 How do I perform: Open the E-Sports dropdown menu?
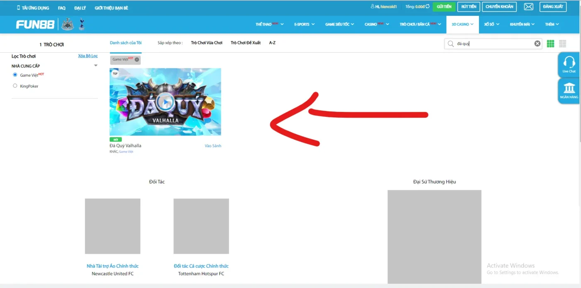(x=304, y=24)
